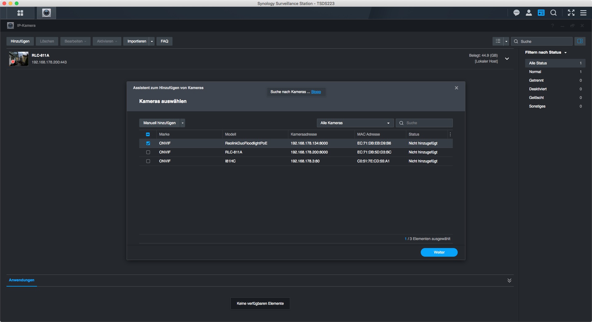Expand the Manuell hinzufügen dropdown arrow
This screenshot has width=592, height=322.
(183, 123)
